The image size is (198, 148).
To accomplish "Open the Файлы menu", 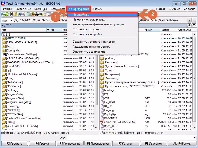I will pyautogui.click(x=7, y=9).
